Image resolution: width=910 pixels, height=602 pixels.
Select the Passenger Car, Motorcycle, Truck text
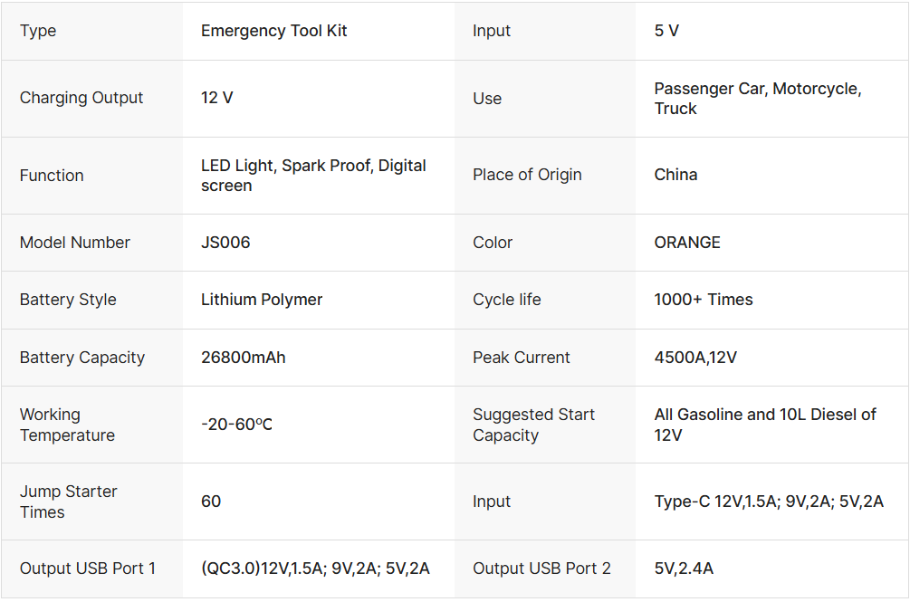click(x=757, y=99)
